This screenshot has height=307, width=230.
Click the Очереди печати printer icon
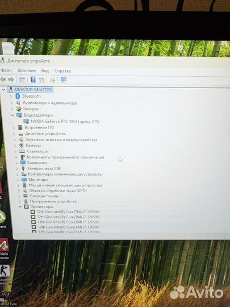(26, 196)
